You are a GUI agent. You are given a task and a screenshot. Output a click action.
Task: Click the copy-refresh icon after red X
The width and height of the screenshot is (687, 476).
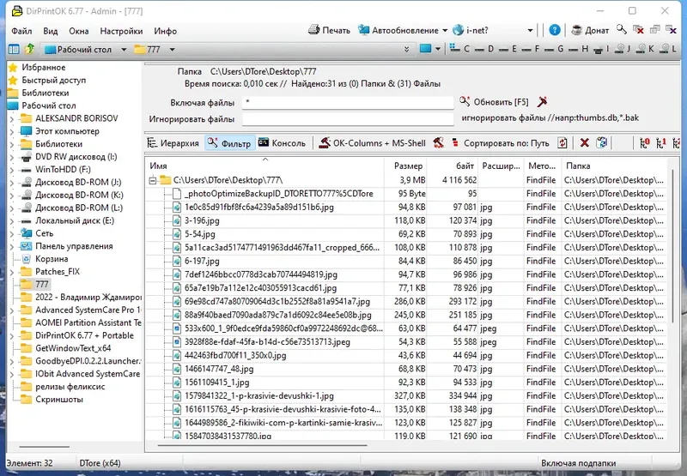602,142
